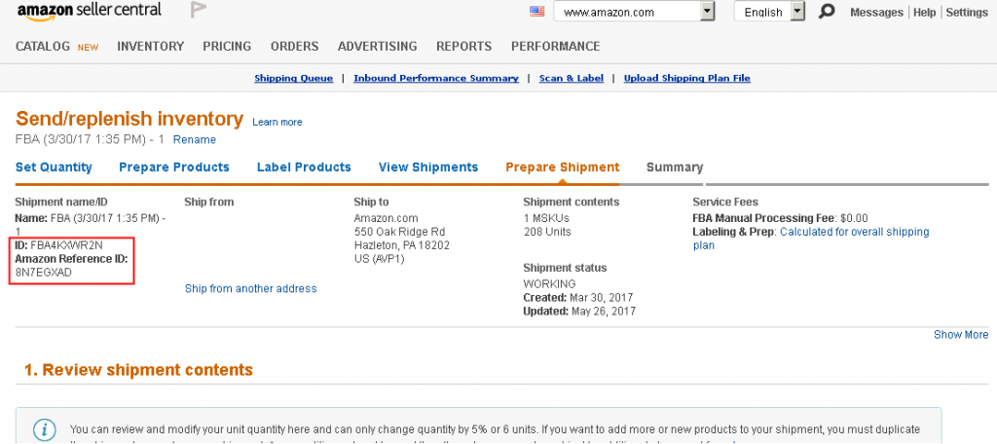997x444 pixels.
Task: Click the flag icon beside Seller Central logo
Action: (199, 11)
